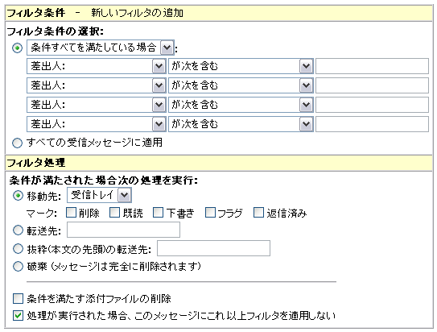Expand the first 差出人 field dropdown
This screenshot has height=332, width=437.
click(x=97, y=66)
